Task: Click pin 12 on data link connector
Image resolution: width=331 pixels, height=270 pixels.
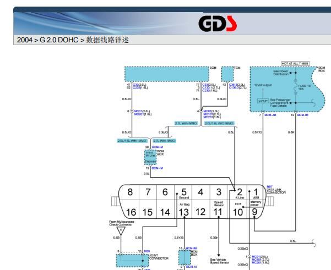Action: click(200, 212)
